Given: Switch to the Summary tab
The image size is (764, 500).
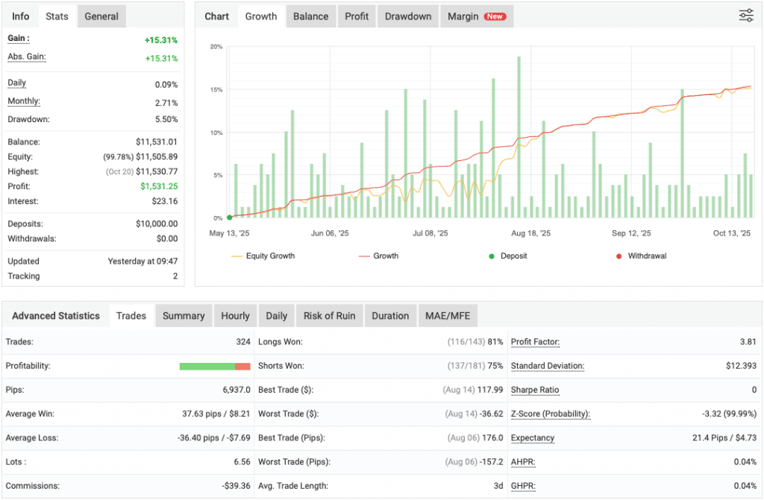Looking at the screenshot, I should (184, 315).
